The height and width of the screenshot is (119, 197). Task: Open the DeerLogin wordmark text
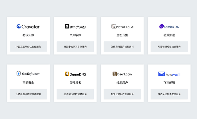[x=124, y=74]
